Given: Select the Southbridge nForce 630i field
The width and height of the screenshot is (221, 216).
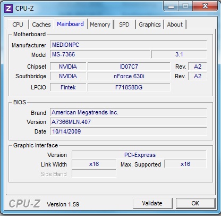Looking at the screenshot, I should (x=129, y=76).
